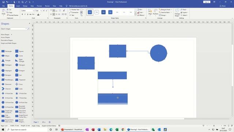234x132 pixels.
Task: Open the Graph and Math Shapes stencil
Action: coord(9,43)
